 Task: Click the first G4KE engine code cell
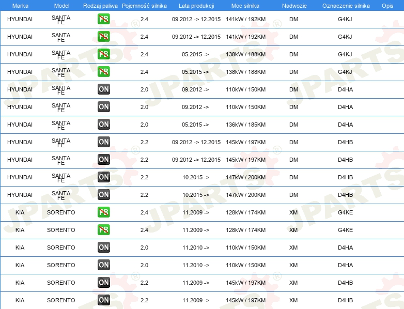[345, 212]
